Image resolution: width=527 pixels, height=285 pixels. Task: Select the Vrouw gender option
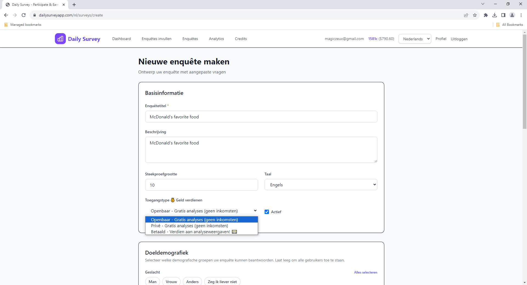coord(171,282)
